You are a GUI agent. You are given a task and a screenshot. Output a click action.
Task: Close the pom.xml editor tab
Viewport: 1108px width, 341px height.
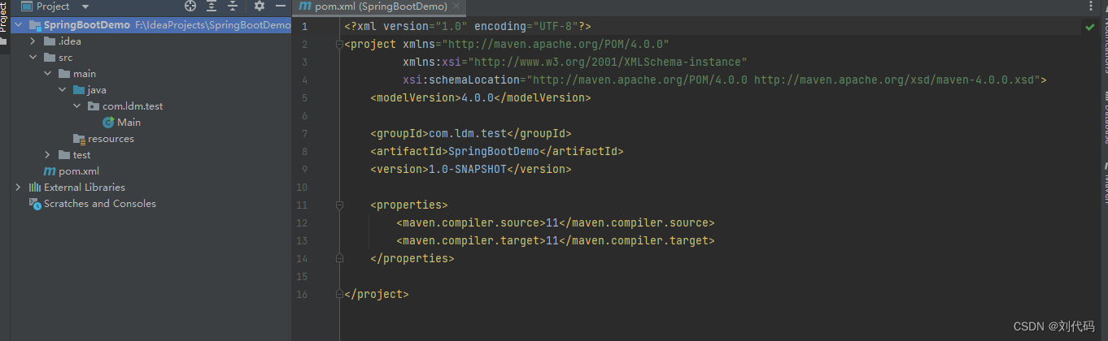pos(457,6)
